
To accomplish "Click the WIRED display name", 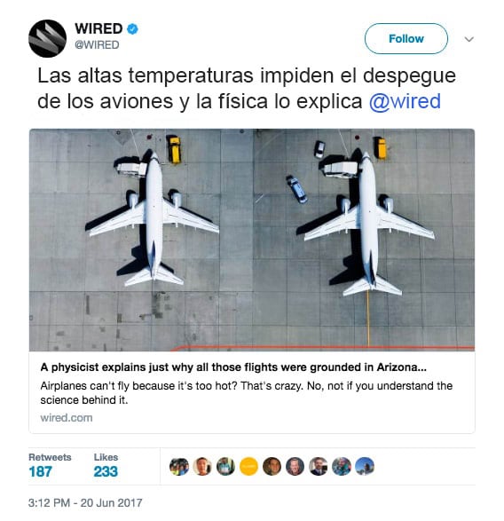I will coord(98,28).
